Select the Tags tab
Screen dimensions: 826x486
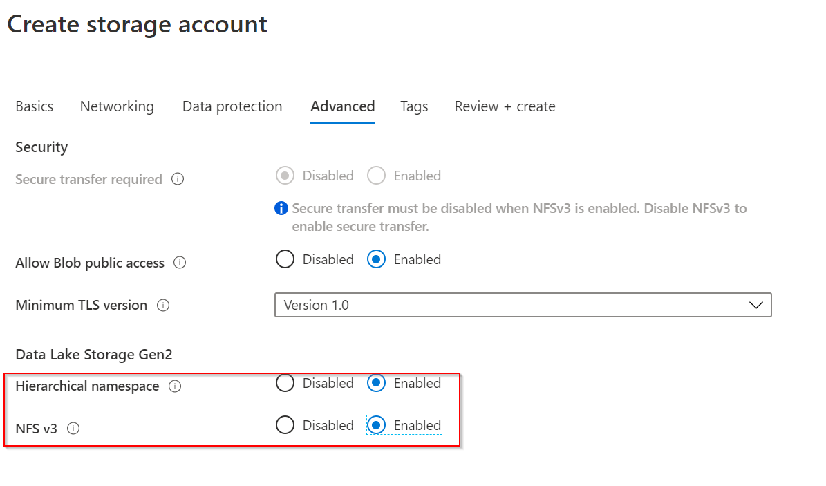click(x=414, y=106)
